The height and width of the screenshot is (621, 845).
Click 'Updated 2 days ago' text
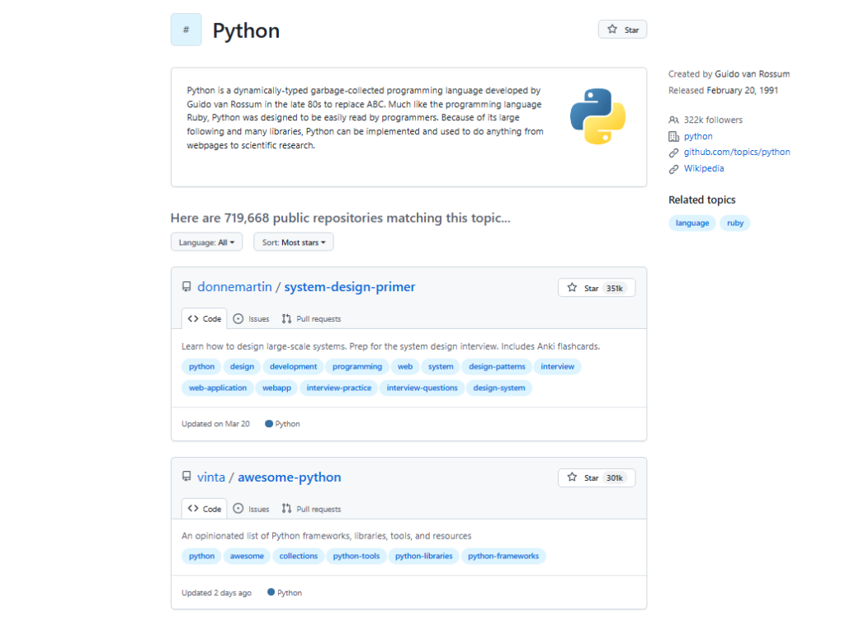[217, 593]
